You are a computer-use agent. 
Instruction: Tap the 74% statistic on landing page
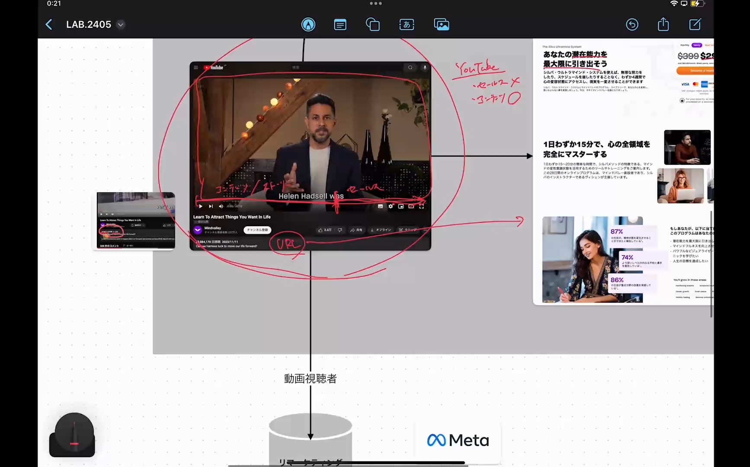(627, 257)
